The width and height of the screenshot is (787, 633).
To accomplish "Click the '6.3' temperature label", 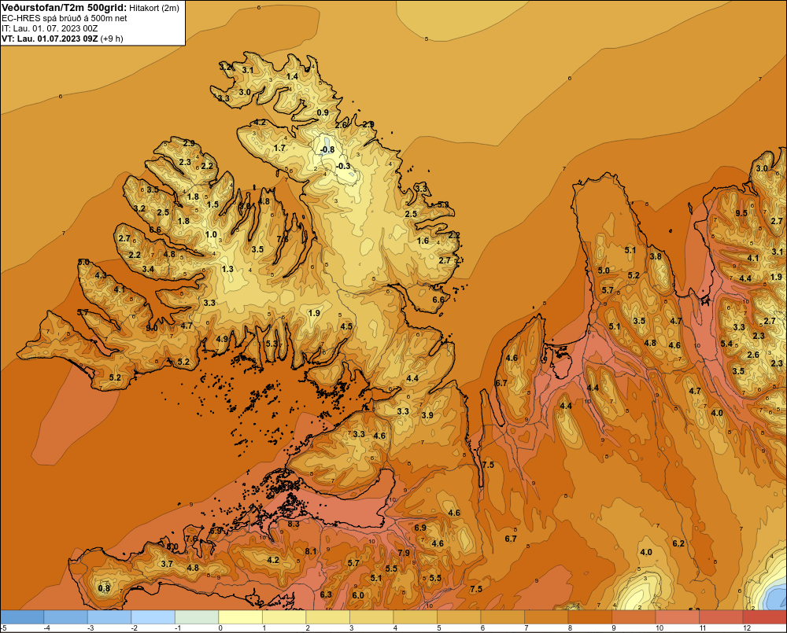I will pos(326,594).
